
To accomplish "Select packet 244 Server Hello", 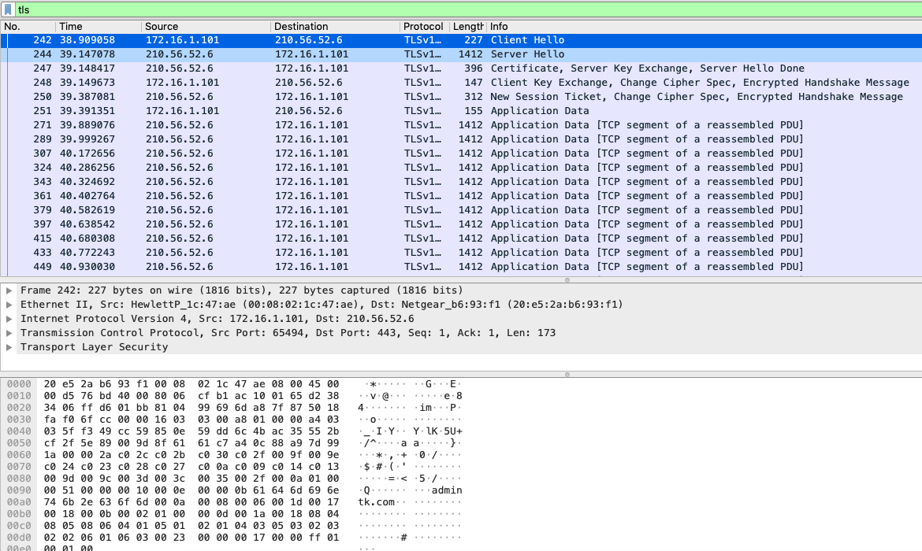I will click(x=461, y=54).
